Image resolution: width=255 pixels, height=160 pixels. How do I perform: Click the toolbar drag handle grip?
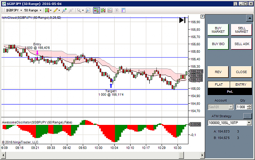point(2,11)
